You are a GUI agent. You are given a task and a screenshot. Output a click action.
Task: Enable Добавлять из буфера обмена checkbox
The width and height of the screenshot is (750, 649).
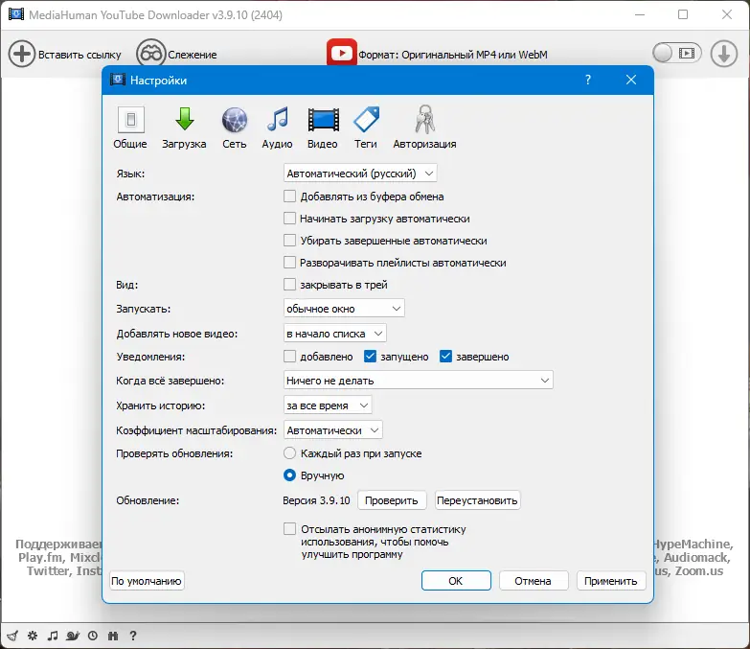tap(289, 197)
